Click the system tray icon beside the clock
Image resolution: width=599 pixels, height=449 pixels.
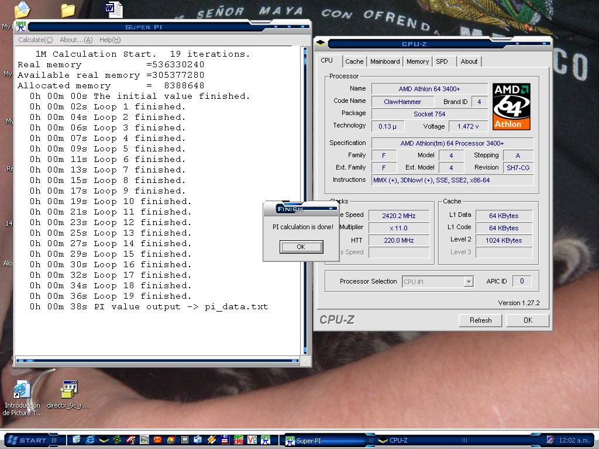[x=550, y=440]
